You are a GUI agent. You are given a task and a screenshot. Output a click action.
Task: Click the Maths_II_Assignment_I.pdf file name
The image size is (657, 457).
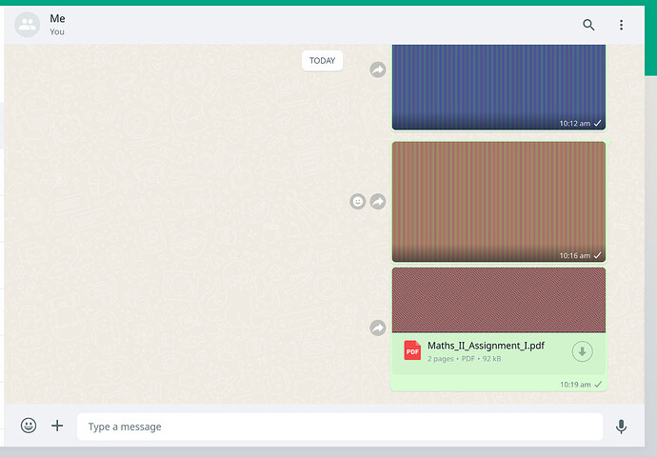[486, 346]
